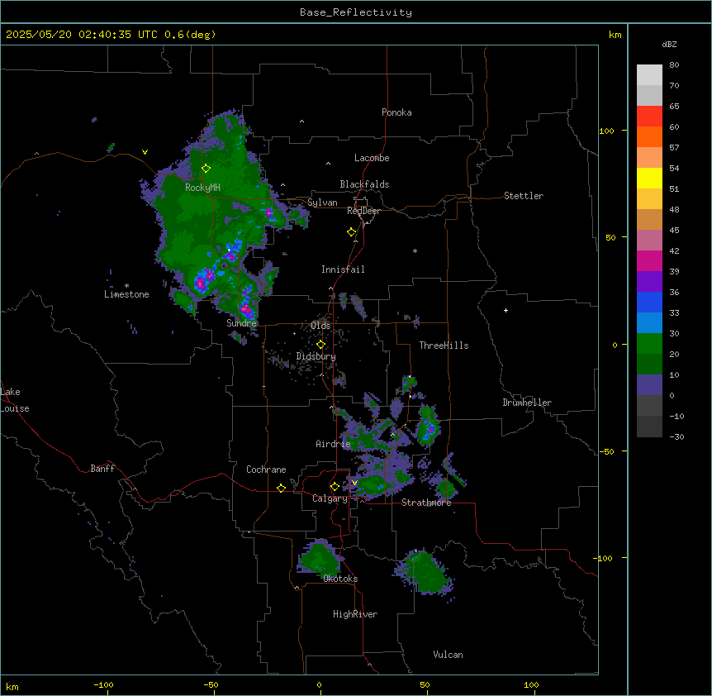Viewport: 712px width, 696px height.
Task: Select the yellow diamond marker below Cochrane
Action: pyautogui.click(x=281, y=488)
